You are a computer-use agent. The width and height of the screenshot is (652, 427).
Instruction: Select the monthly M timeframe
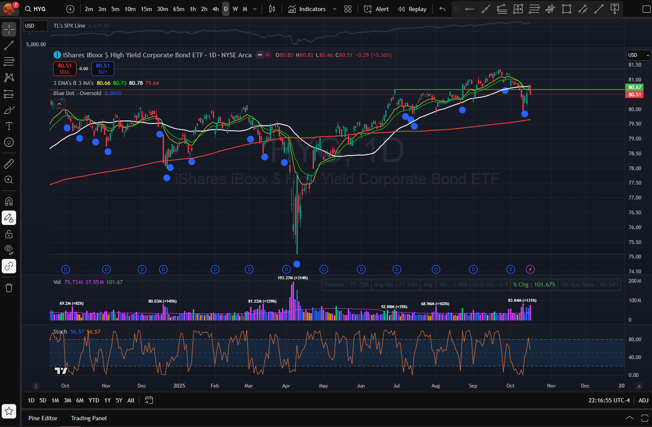(x=245, y=9)
